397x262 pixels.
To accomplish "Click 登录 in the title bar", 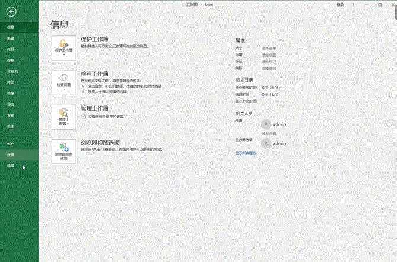I will click(x=340, y=4).
